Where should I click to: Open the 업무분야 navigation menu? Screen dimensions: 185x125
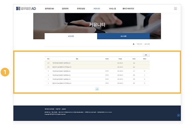click(65, 9)
